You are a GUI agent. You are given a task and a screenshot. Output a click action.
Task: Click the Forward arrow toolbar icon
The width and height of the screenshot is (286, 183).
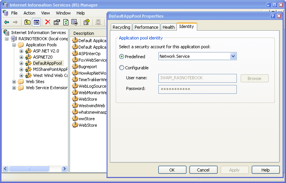(15, 22)
